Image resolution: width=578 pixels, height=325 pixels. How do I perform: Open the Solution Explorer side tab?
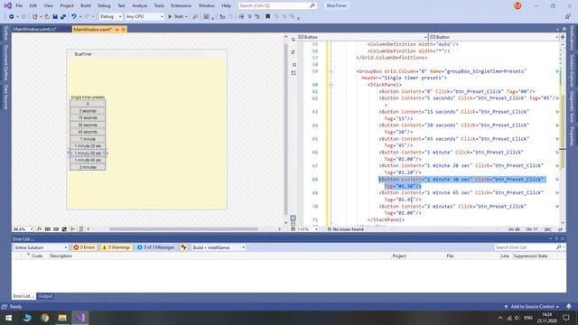point(572,71)
